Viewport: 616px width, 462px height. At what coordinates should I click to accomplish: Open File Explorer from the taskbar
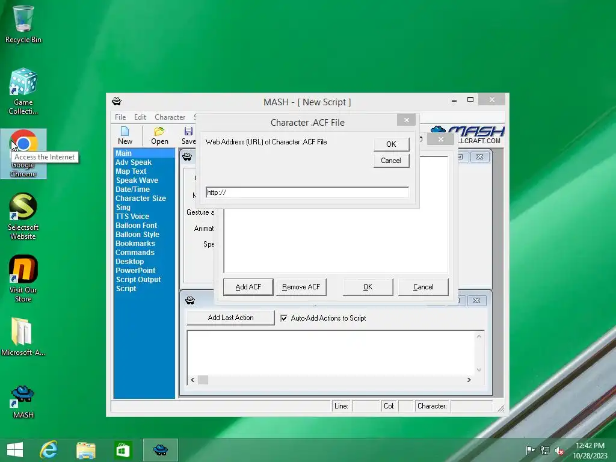click(85, 450)
